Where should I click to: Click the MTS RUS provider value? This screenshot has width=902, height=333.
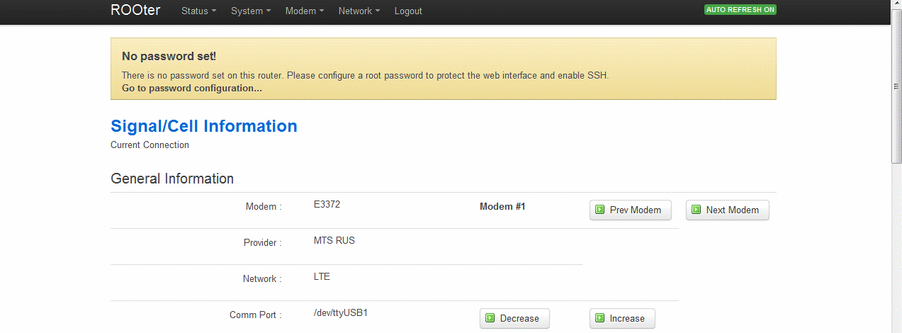pyautogui.click(x=334, y=240)
